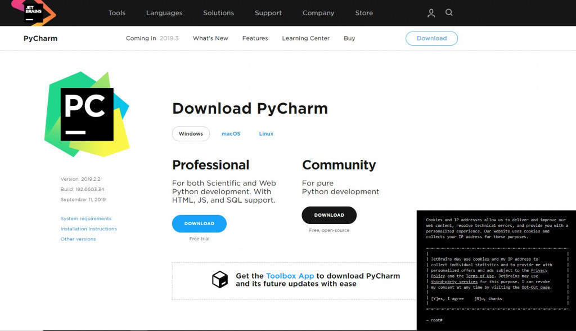Screen dimensions: 576x331
Task: Open the user account icon
Action: click(x=431, y=13)
